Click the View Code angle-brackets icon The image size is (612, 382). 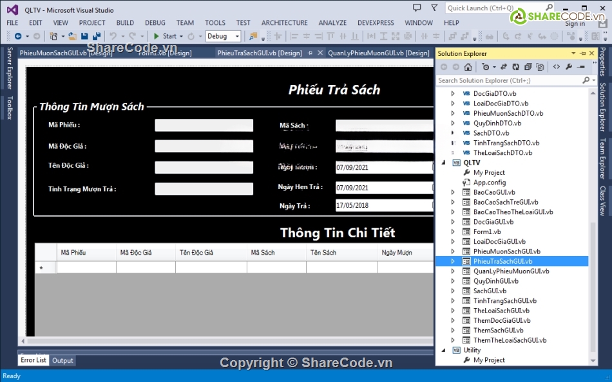pyautogui.click(x=556, y=67)
